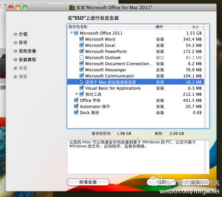Viewport: 222px width, 197px height.
Task: Enable the Microsoft Outlook checkbox
Action: click(x=82, y=57)
